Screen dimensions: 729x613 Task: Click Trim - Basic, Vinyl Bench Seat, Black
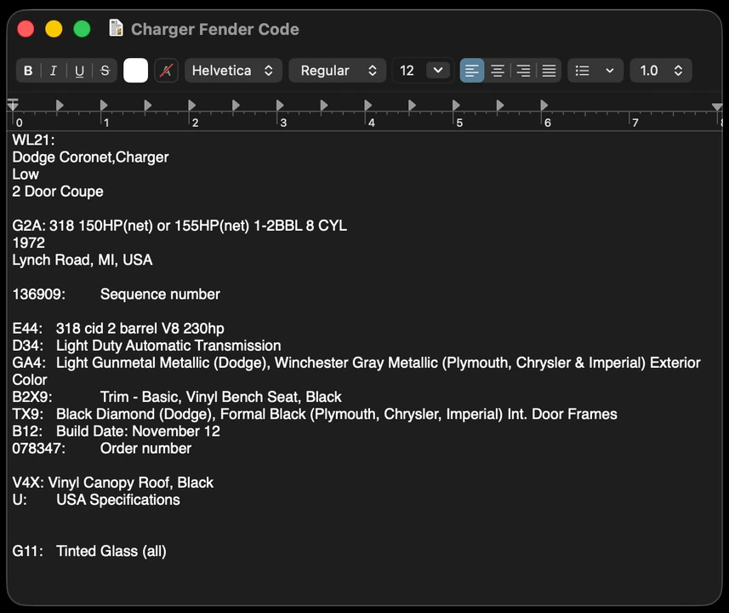(221, 397)
